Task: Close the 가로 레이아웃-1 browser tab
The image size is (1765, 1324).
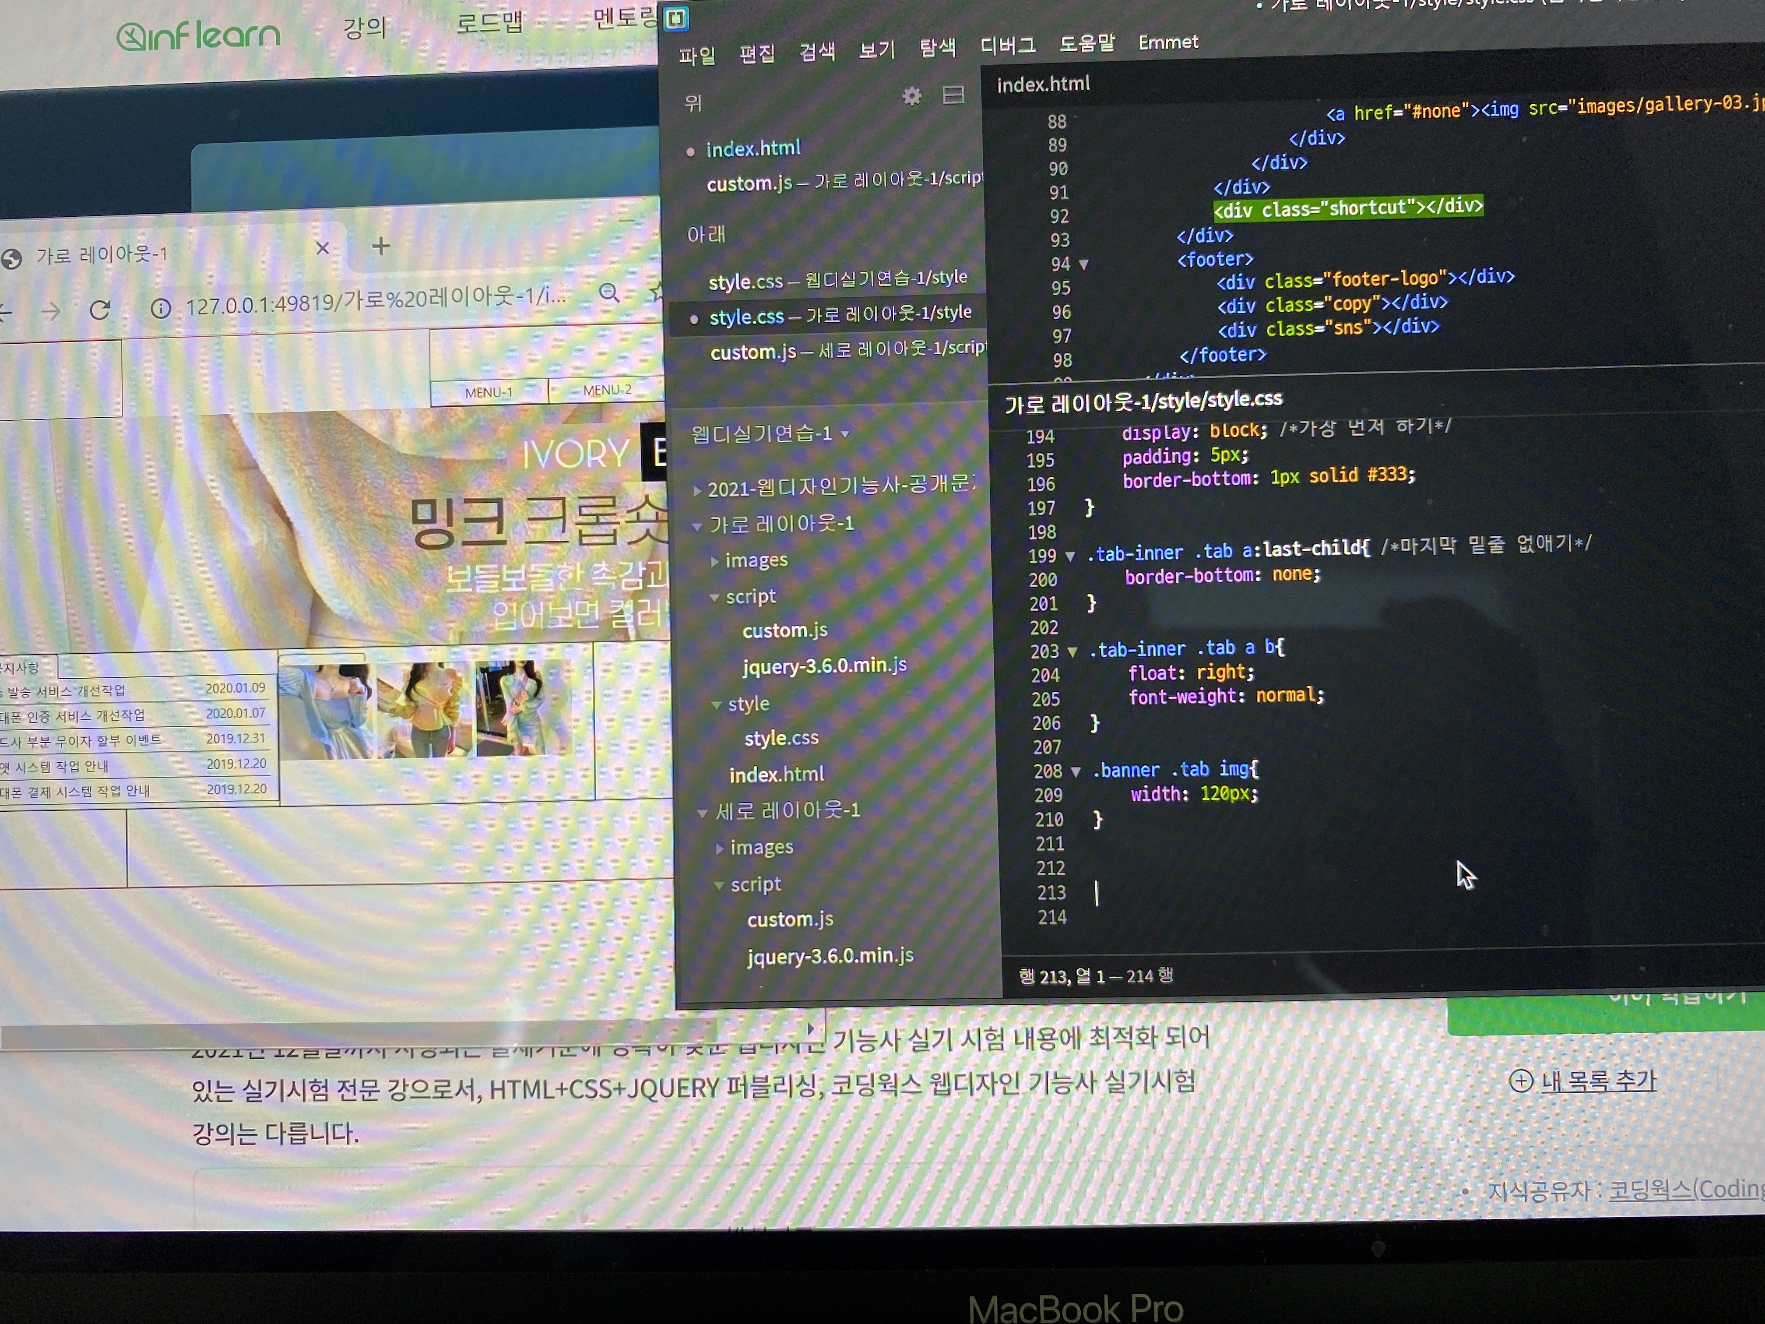Action: coord(322,248)
